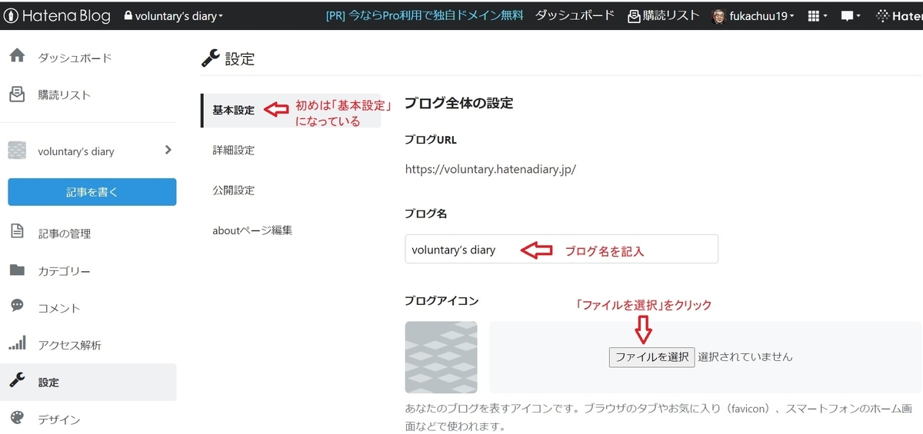Select ダッシュボード in the sidebar
923x434 pixels.
[x=75, y=58]
